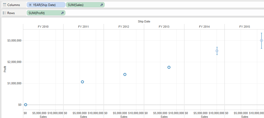
Task: Select the FY 2011 data point circle
Action: (x=82, y=82)
